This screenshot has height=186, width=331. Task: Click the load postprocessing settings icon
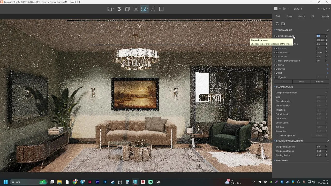pos(283,24)
